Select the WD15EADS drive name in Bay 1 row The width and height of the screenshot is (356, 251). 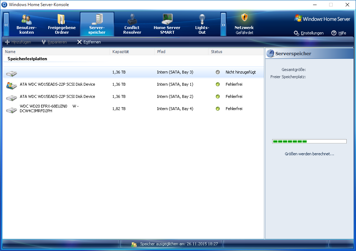[57, 84]
